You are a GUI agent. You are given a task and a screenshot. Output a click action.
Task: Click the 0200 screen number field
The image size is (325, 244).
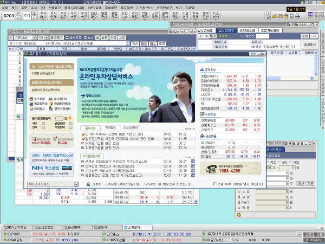coord(9,16)
